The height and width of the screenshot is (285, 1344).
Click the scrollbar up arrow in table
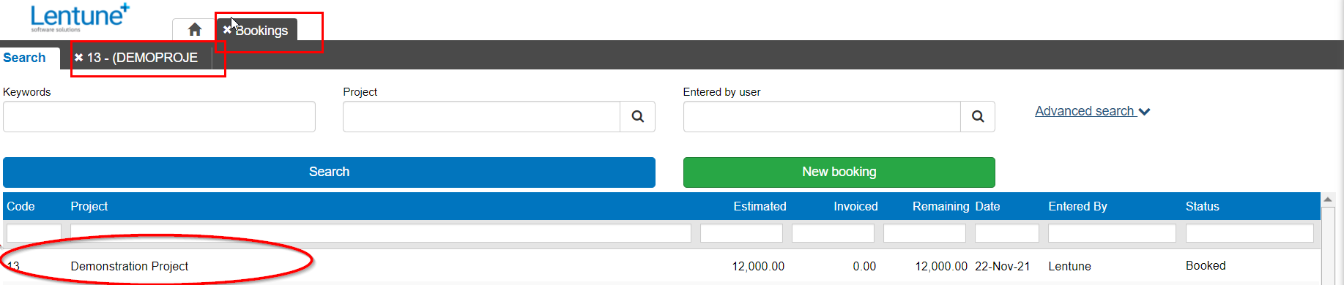point(1328,199)
